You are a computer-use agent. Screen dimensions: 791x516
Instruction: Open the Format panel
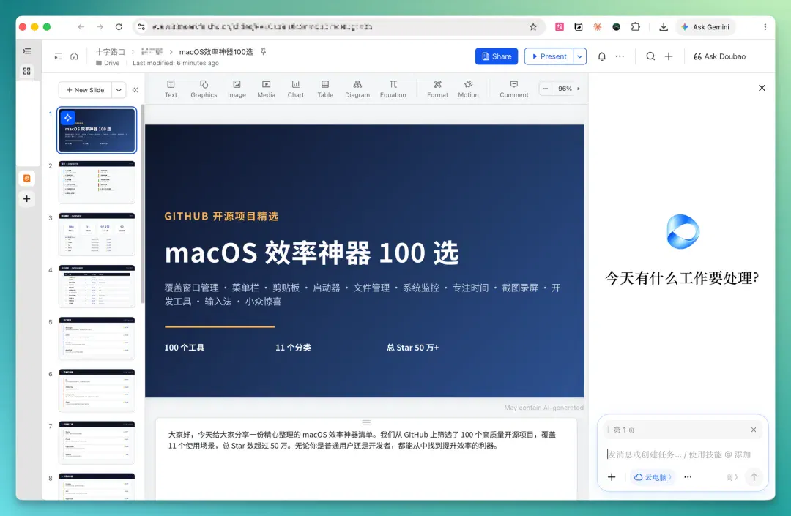437,89
